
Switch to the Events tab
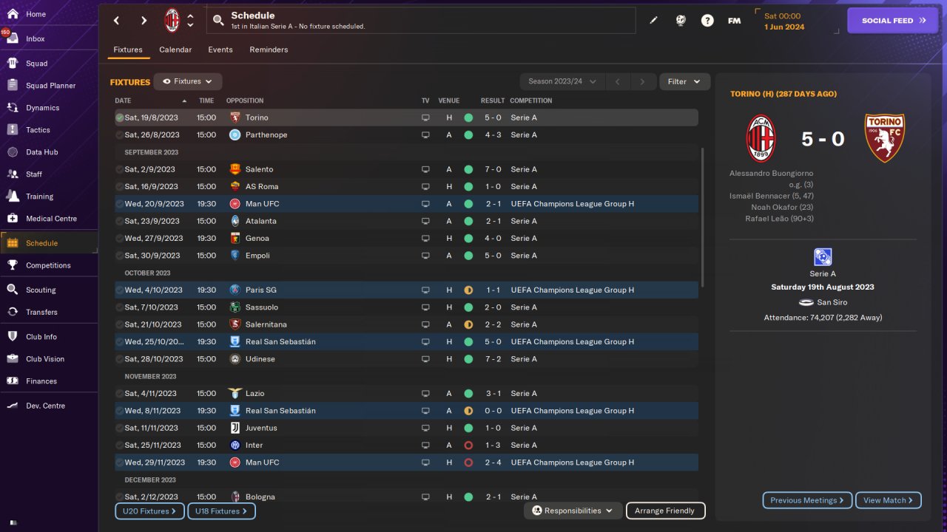pyautogui.click(x=220, y=50)
